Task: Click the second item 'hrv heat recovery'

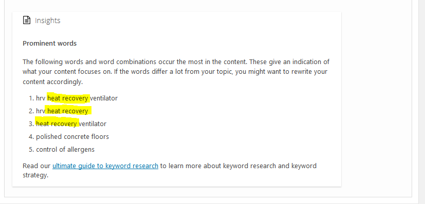Action: click(x=62, y=111)
